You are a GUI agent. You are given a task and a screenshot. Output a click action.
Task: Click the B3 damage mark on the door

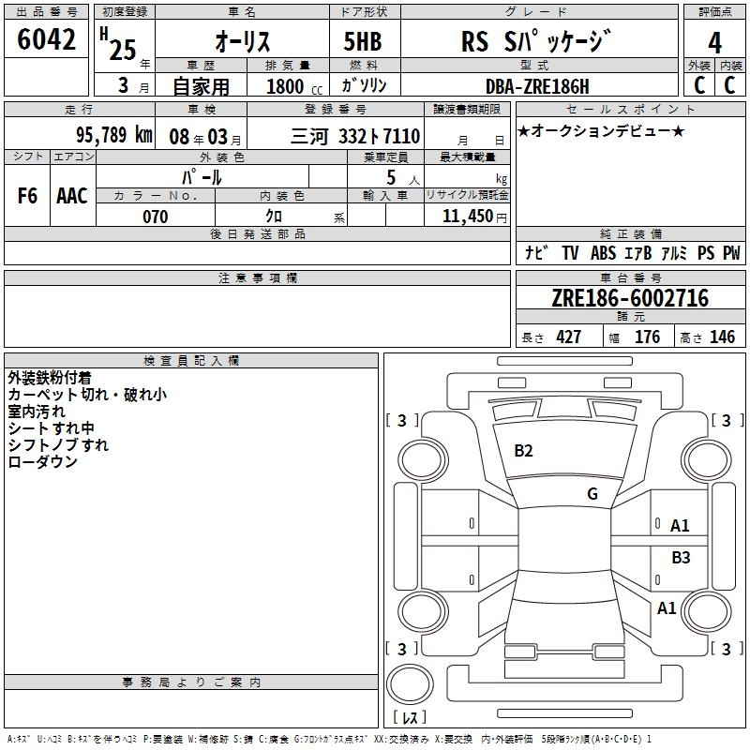682,557
